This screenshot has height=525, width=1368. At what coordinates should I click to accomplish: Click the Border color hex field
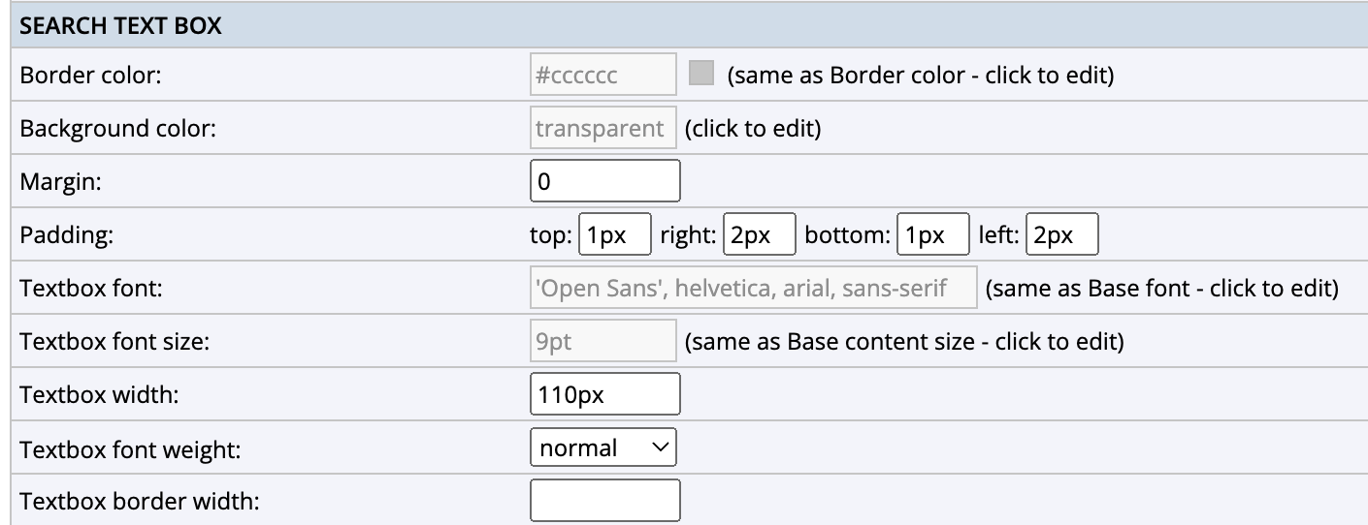[603, 75]
